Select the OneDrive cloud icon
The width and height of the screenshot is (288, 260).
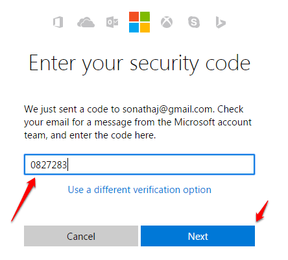[86, 22]
